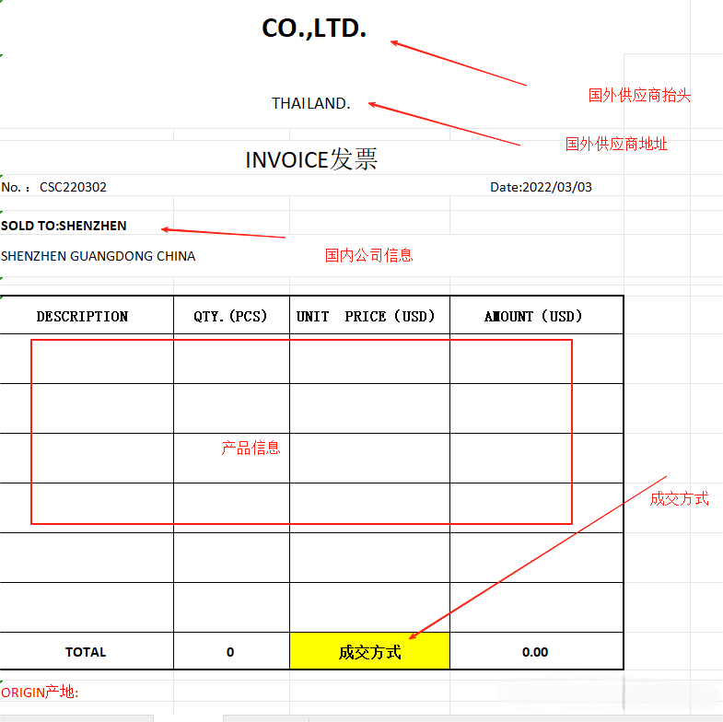723x722 pixels.
Task: Click the DESCRIPTION column header
Action: pyautogui.click(x=83, y=316)
